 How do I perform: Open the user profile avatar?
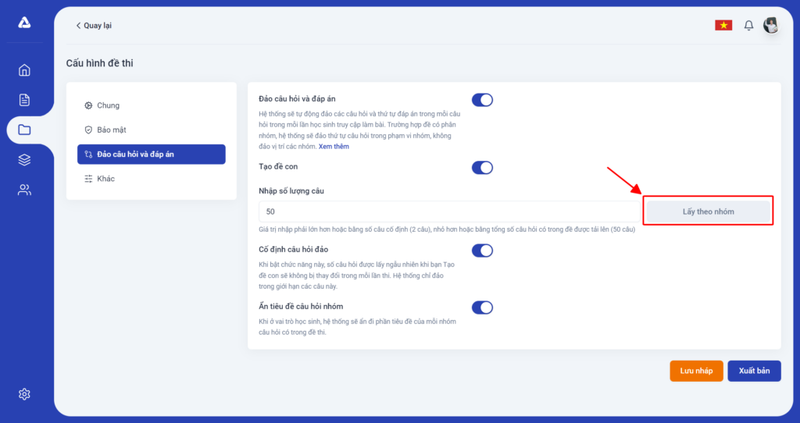click(x=771, y=25)
